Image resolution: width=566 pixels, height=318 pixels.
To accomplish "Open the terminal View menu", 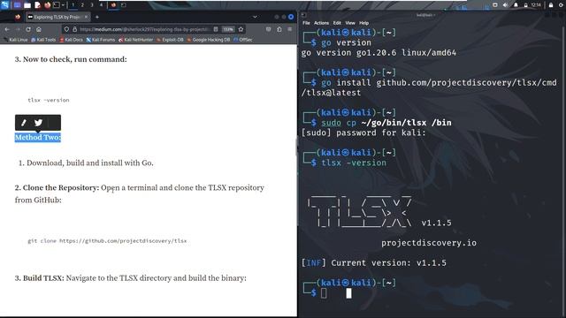I will point(350,23).
